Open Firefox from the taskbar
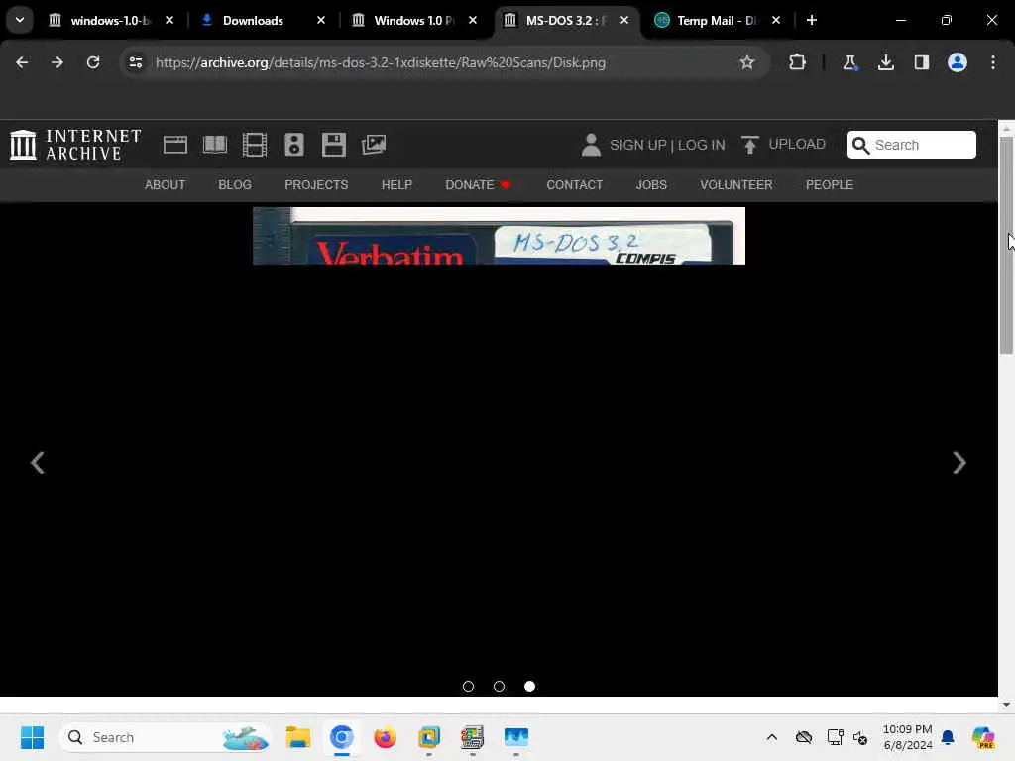 click(x=386, y=737)
